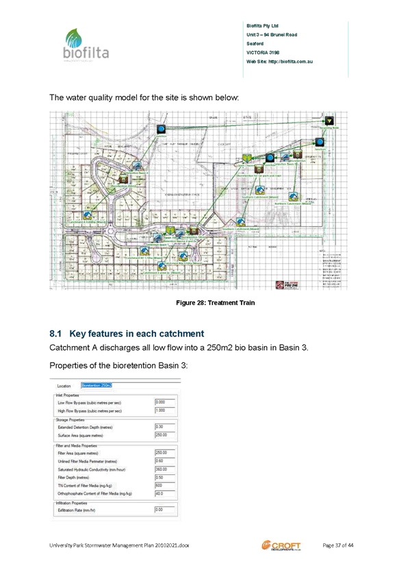Click the Saturated Hydraulic Conductivity field

(x=165, y=469)
